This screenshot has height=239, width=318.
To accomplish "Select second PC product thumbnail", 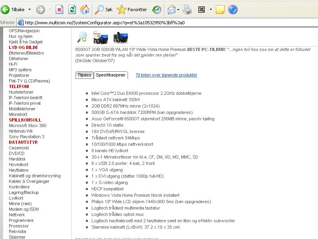I will [120, 37].
